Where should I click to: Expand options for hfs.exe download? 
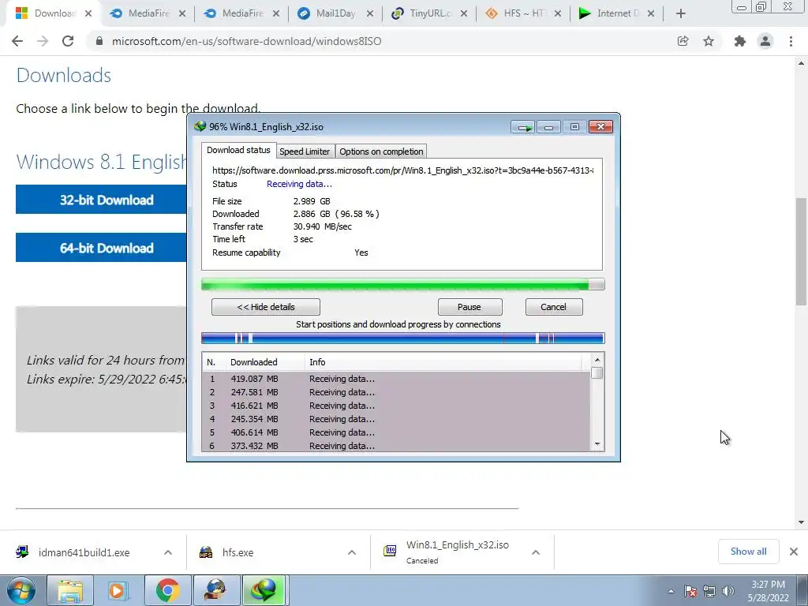tap(352, 552)
